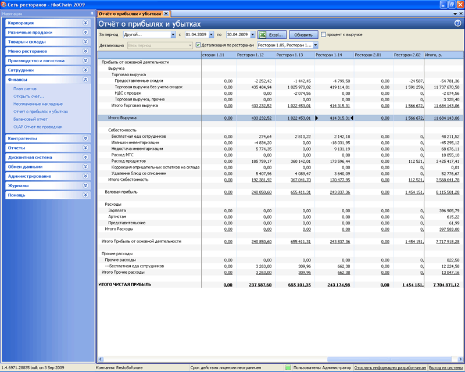Viewport: 465px width, 372px height.
Task: Expand the Розничные продажи section
Action: [x=85, y=33]
